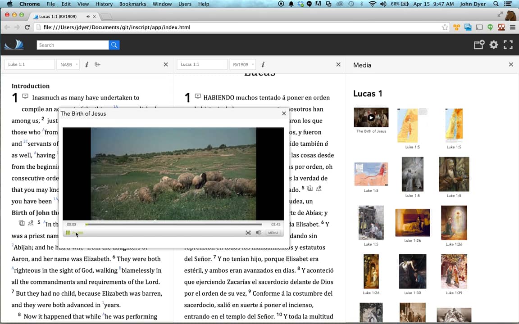Click the Search text field

click(x=73, y=45)
